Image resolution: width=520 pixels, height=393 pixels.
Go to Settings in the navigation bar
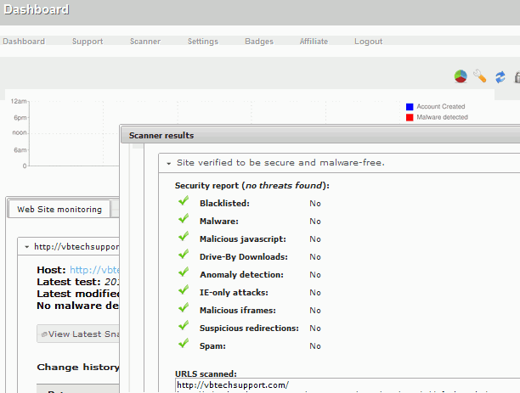point(202,41)
